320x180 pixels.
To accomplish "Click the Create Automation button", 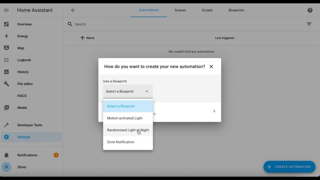I will [289, 167].
